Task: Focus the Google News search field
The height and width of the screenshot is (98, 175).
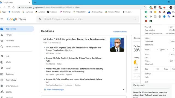Action: 87,19
